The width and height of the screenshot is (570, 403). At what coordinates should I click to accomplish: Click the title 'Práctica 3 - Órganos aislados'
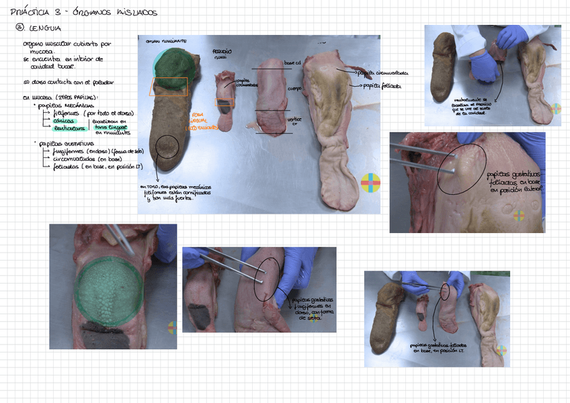(83, 13)
